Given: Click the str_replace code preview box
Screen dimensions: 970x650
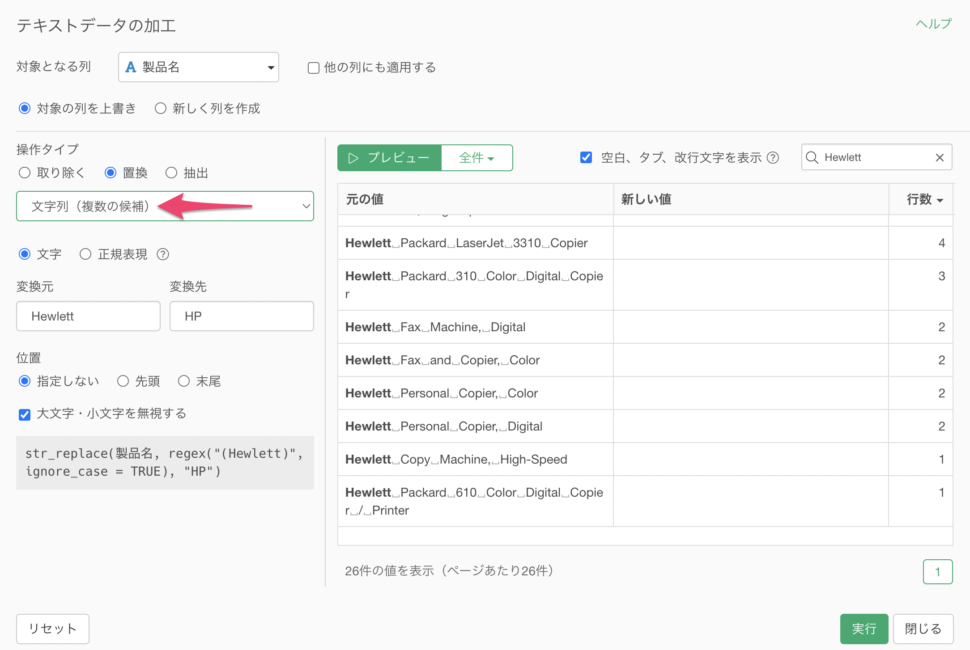Looking at the screenshot, I should tap(165, 463).
